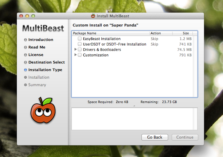Check the UserDSDT or DSDT-Free Installation box
The width and height of the screenshot is (223, 157).
click(x=80, y=44)
